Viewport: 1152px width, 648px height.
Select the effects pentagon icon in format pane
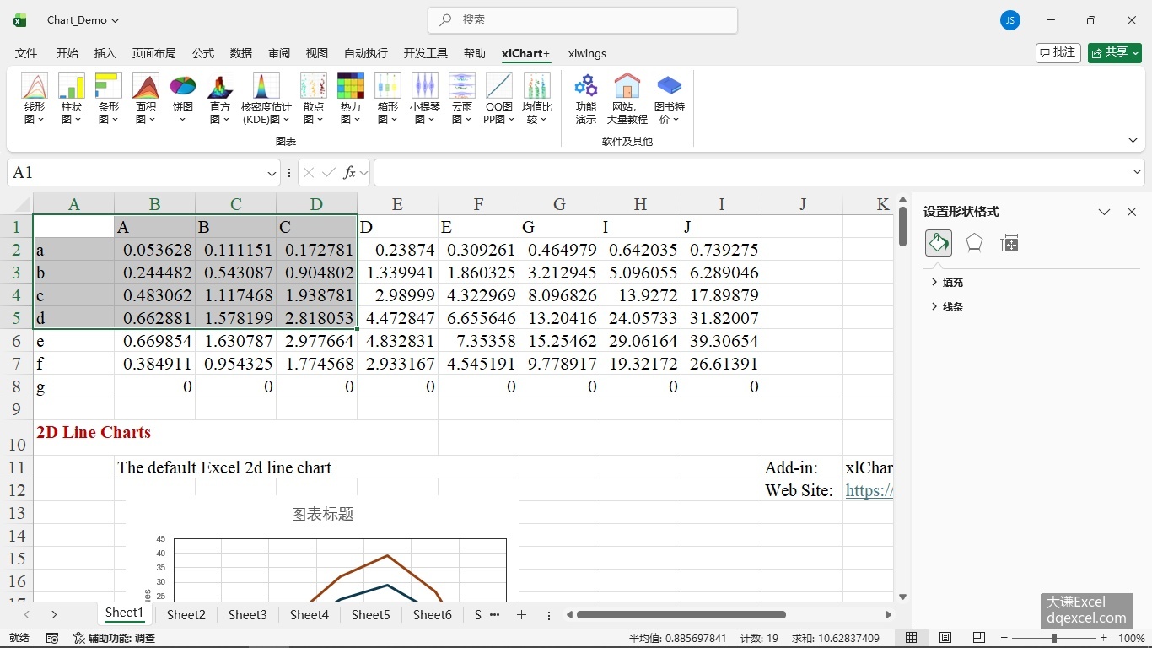click(974, 243)
